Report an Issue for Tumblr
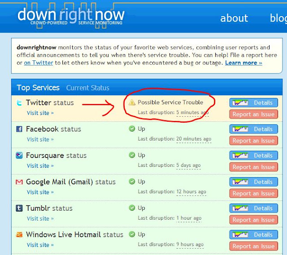Image resolution: width=287 pixels, height=255 pixels. pos(253,220)
